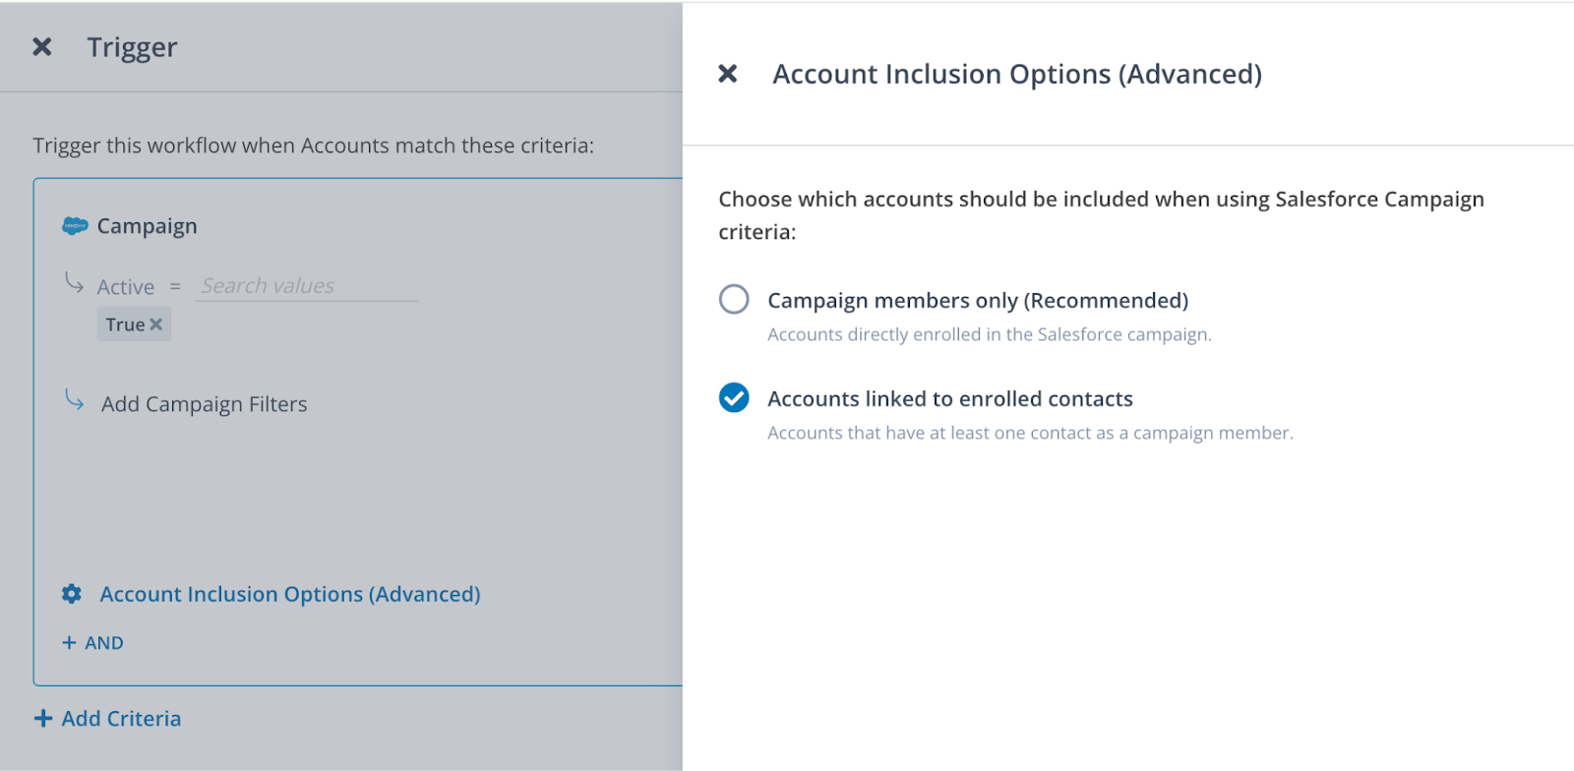Click Add Criteria
The height and width of the screenshot is (771, 1574).
[x=121, y=719]
